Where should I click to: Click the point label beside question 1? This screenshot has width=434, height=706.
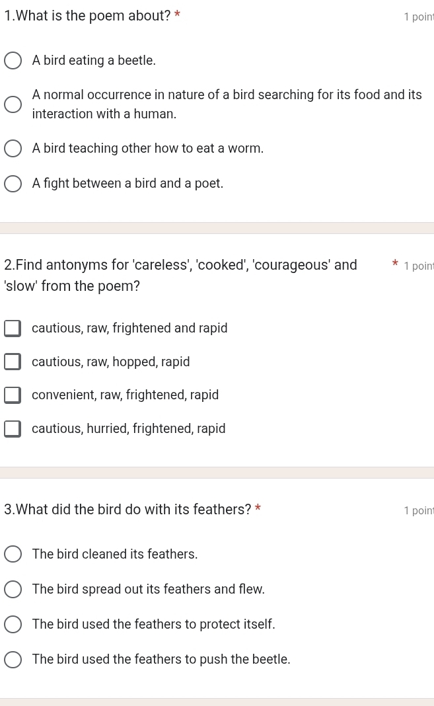418,17
